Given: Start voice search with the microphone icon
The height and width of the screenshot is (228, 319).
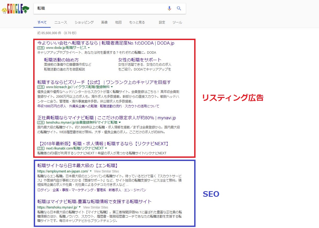Looking at the screenshot, I should [169, 8].
